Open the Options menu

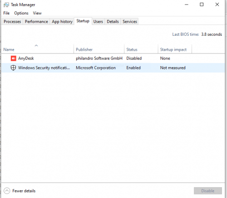21,13
